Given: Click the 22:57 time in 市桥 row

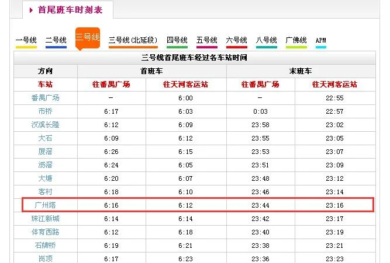Looking at the screenshot, I should (335, 111).
